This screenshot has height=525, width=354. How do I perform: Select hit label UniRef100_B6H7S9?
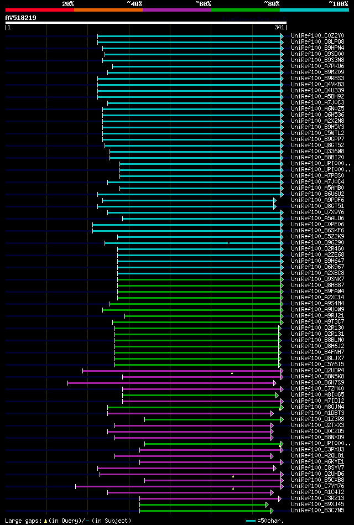(x=317, y=382)
